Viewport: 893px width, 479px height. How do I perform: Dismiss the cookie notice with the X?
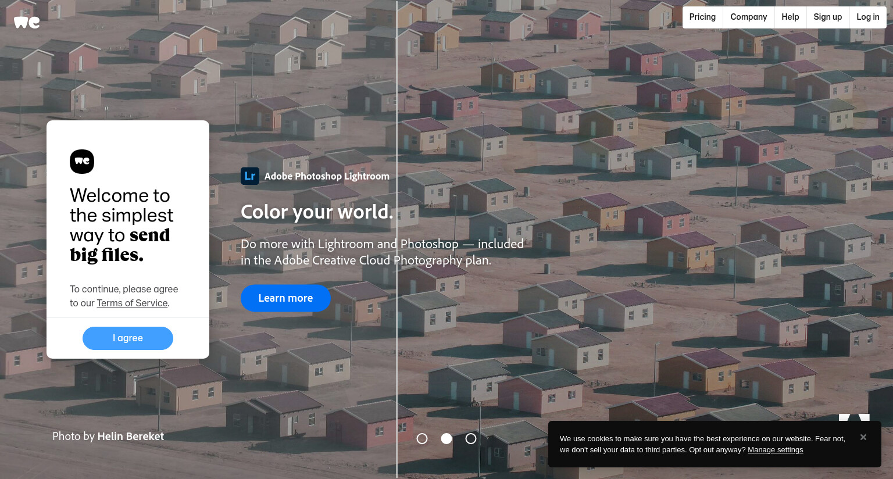point(863,437)
